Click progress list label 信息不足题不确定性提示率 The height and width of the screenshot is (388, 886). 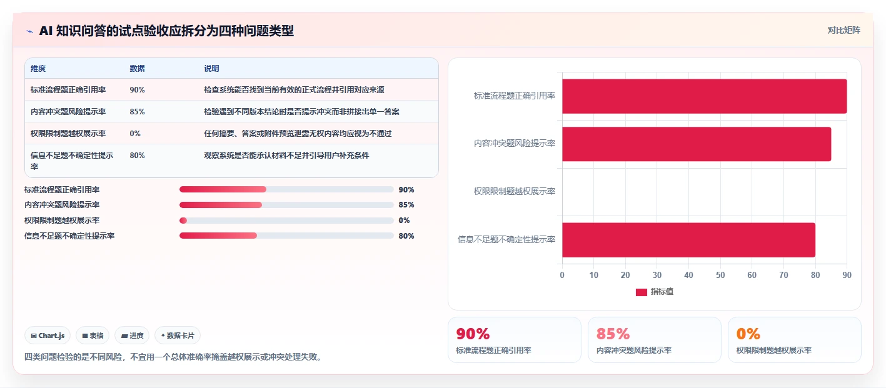click(69, 236)
